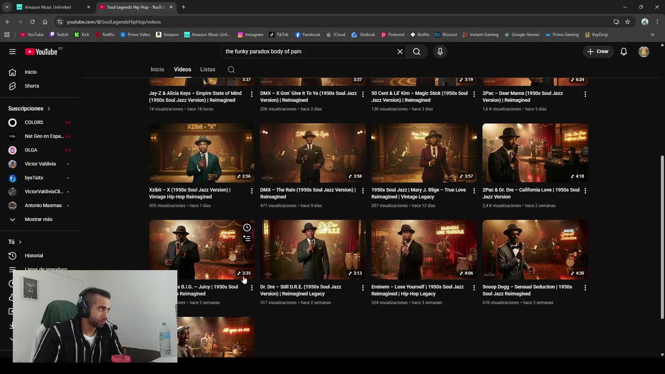665x374 pixels.
Task: Open the YouTube hamburger guide menu
Action: pyautogui.click(x=12, y=51)
